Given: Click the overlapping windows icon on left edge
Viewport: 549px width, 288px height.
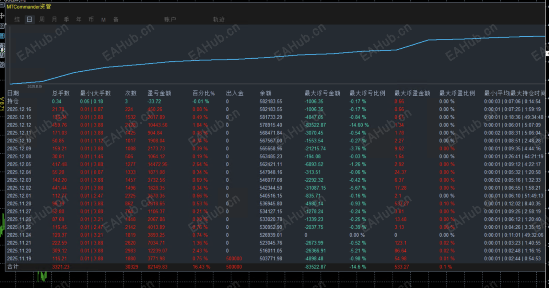Looking at the screenshot, I should [x=2, y=64].
